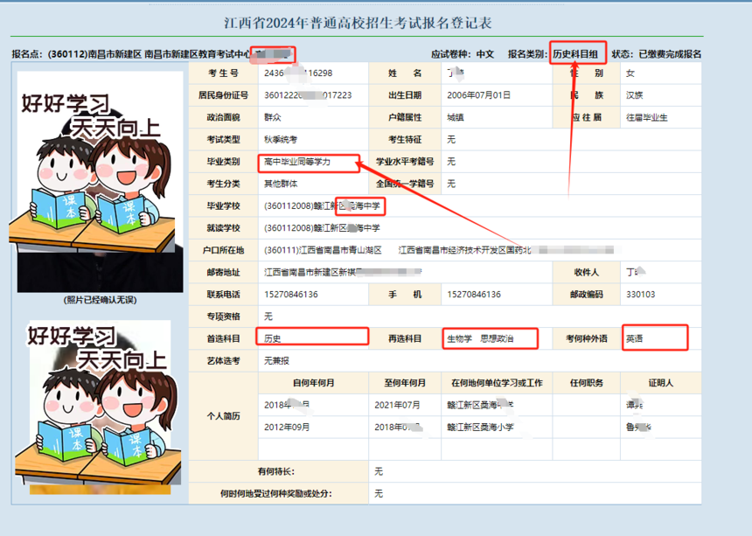
Task: Select the 考生号 value ending in 16298
Action: pos(298,73)
